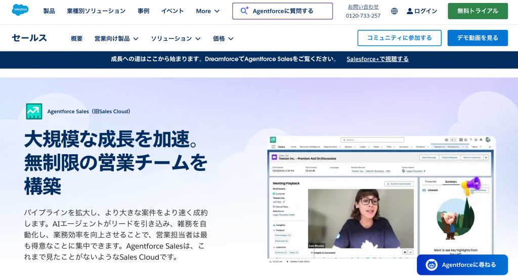This screenshot has width=518, height=277.
Task: Click the Salesforce cloud logo
Action: pos(20,10)
